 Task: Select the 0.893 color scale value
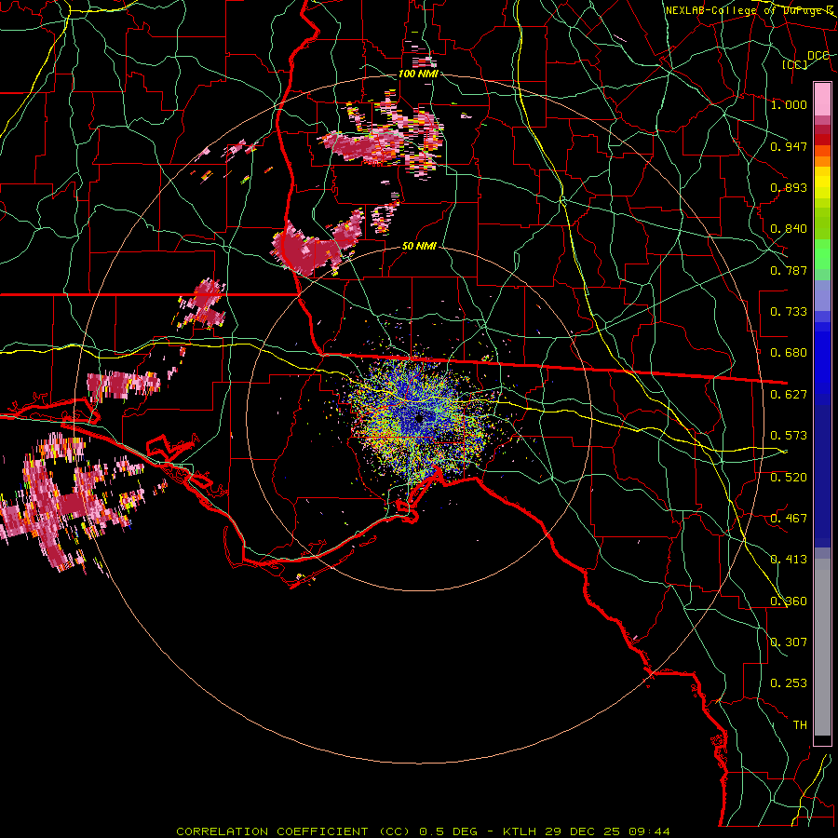tap(789, 187)
